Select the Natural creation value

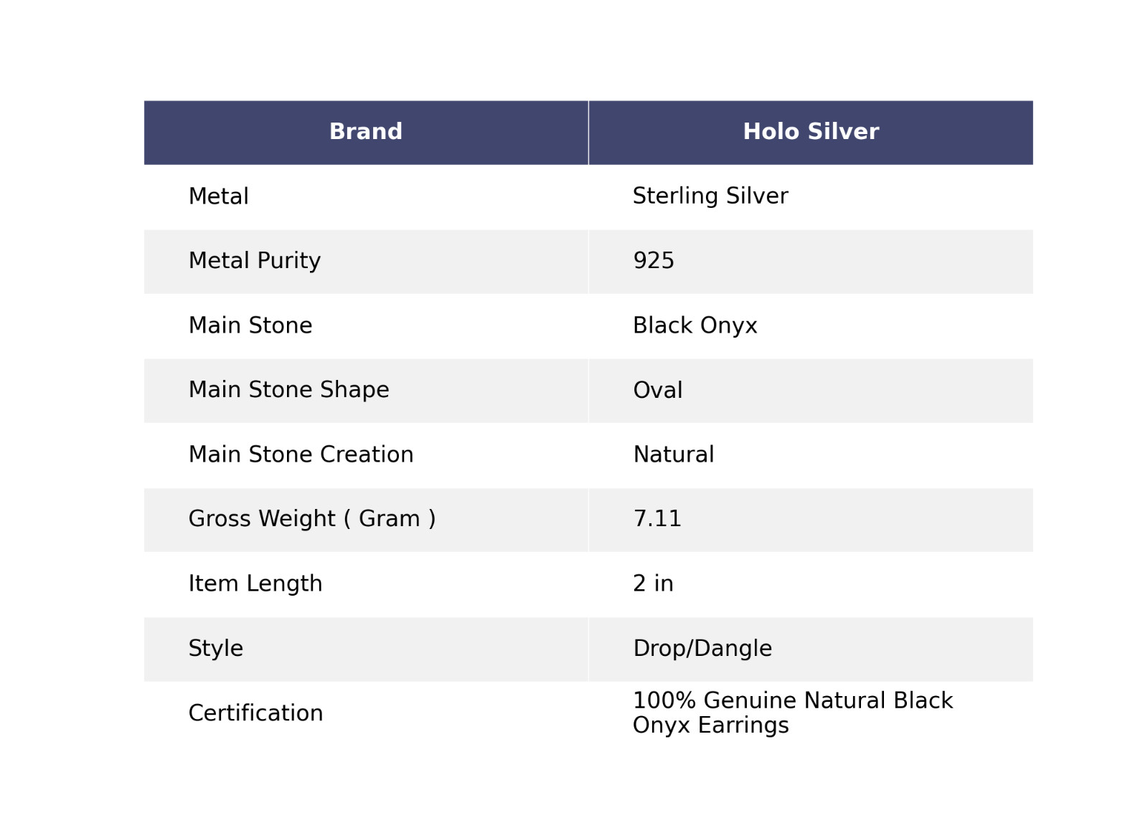pos(673,454)
